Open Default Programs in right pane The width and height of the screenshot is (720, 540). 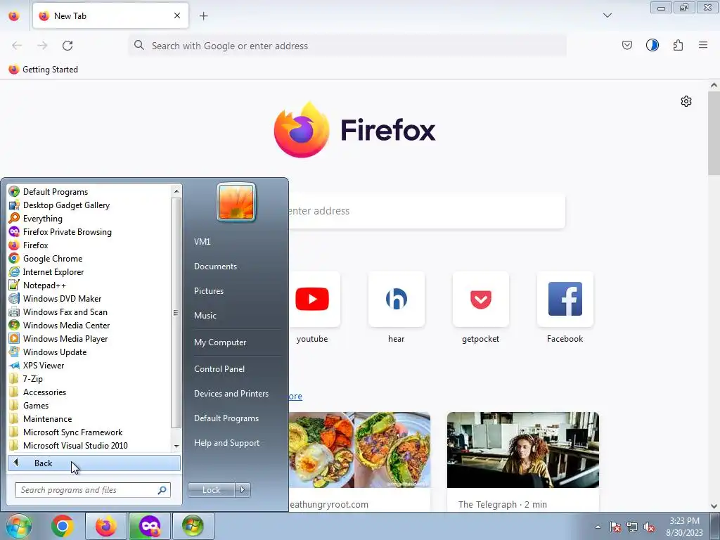(226, 418)
